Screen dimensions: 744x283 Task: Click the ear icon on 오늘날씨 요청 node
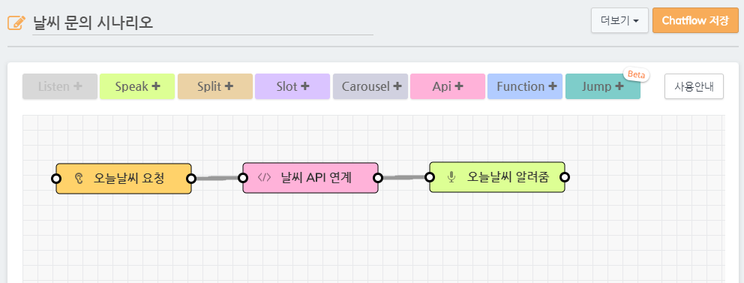pyautogui.click(x=79, y=179)
